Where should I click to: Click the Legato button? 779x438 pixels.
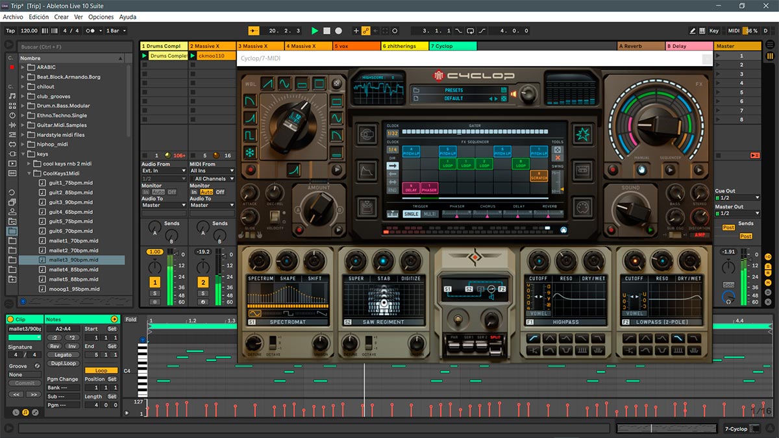(63, 355)
